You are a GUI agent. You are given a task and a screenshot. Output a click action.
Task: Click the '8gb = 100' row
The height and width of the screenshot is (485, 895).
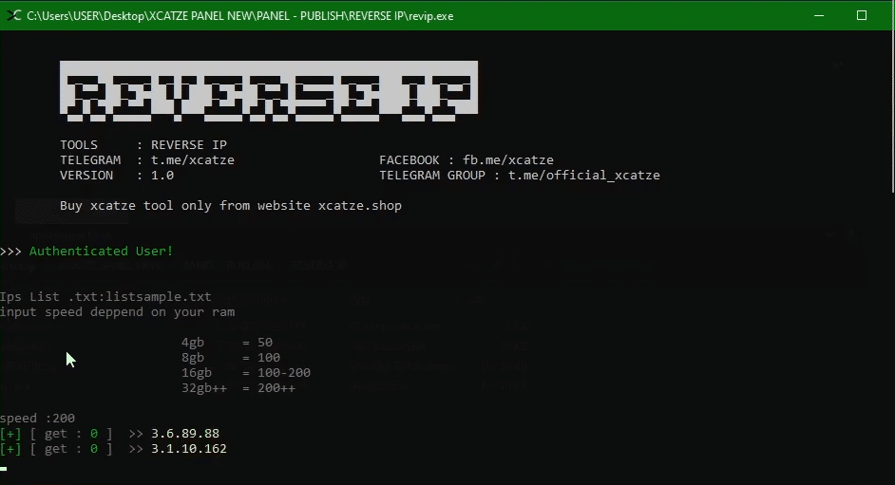click(x=231, y=358)
